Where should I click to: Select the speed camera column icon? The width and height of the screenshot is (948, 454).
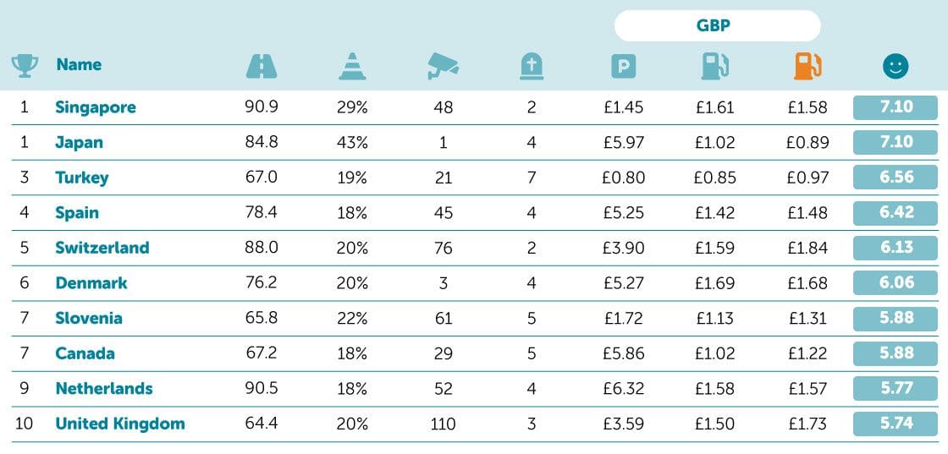coord(443,66)
